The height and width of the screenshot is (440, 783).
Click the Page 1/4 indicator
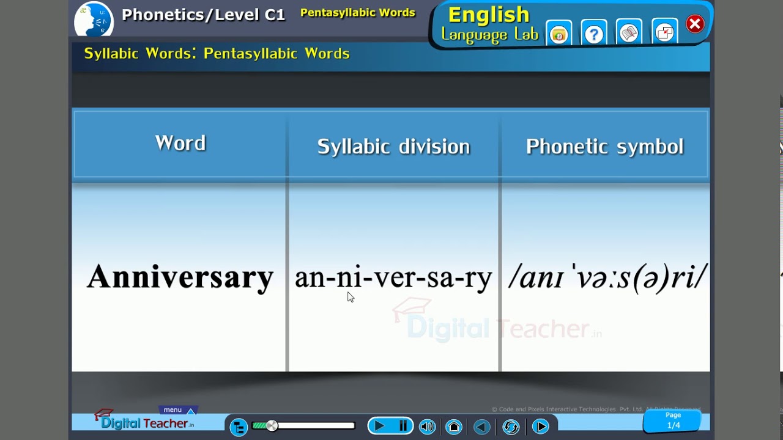674,420
